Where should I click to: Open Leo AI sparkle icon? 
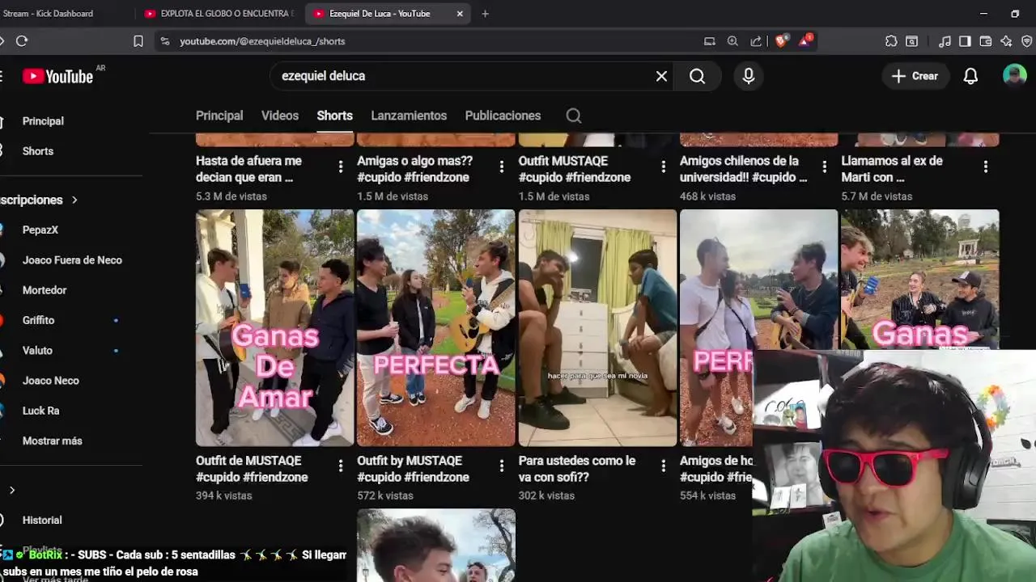(1006, 41)
